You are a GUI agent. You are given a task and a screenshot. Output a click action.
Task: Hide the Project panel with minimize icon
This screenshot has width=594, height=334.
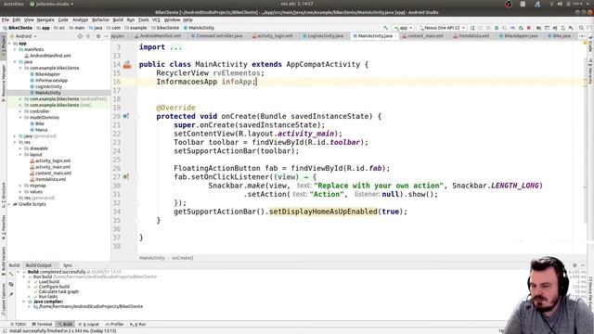click(x=107, y=36)
